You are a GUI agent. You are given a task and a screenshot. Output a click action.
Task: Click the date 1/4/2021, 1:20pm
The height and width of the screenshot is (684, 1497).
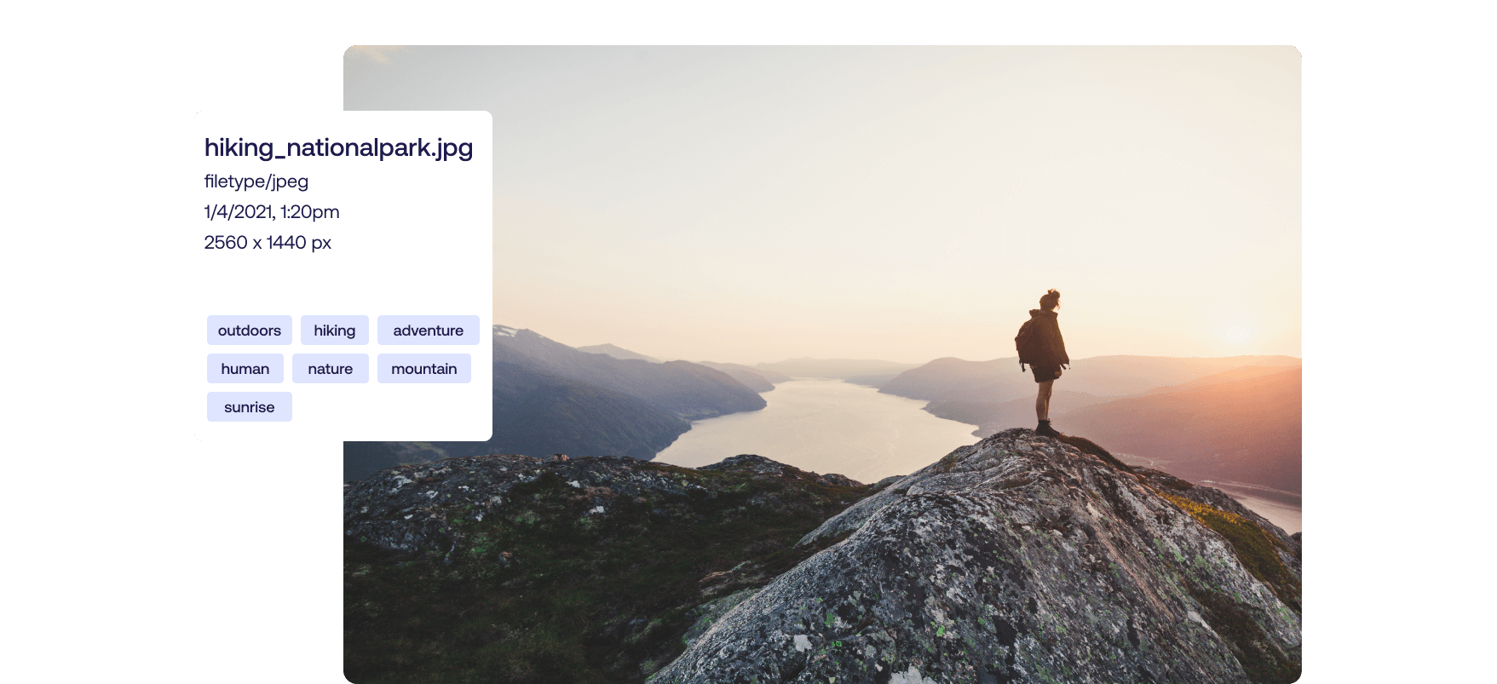pos(272,212)
